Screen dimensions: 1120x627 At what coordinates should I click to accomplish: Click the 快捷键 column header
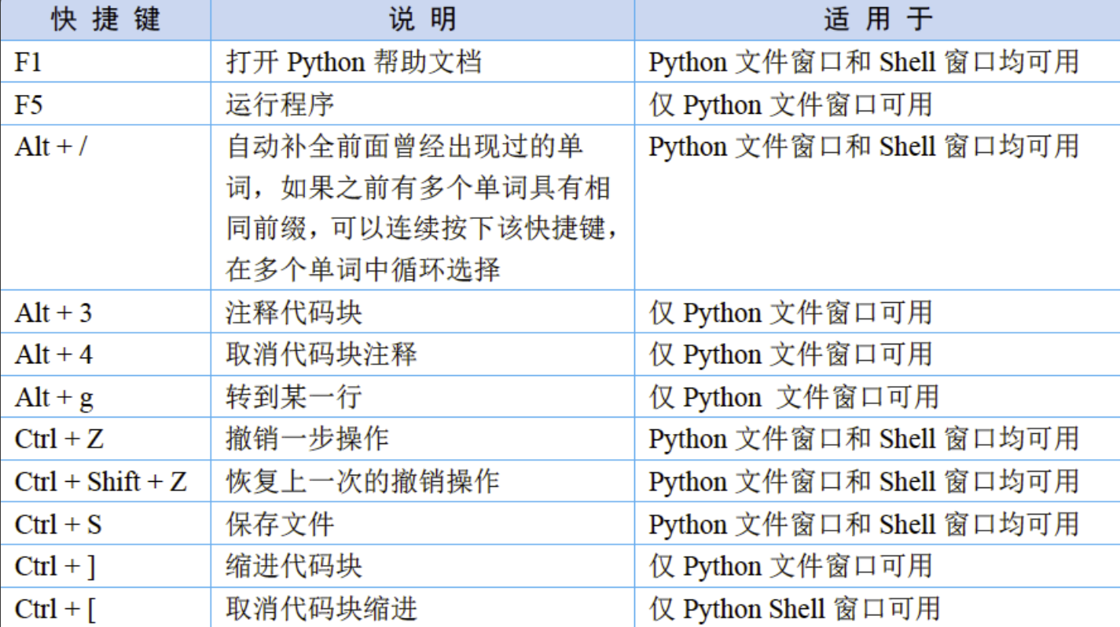click(x=105, y=20)
